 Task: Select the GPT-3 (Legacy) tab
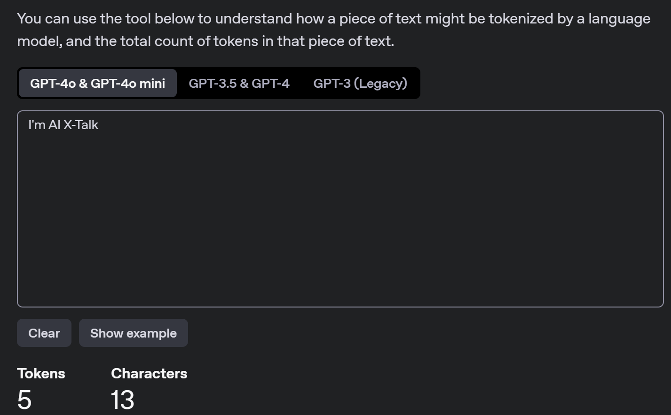(x=360, y=84)
